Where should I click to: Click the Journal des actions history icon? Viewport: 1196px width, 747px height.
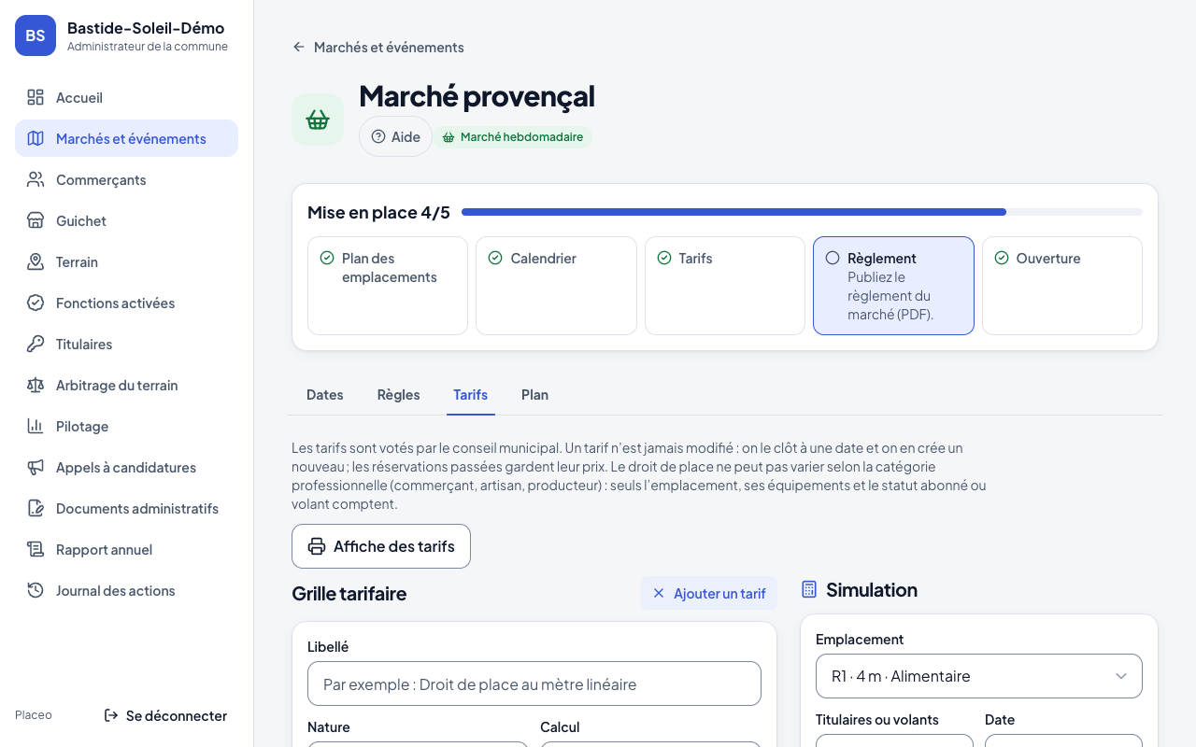36,590
